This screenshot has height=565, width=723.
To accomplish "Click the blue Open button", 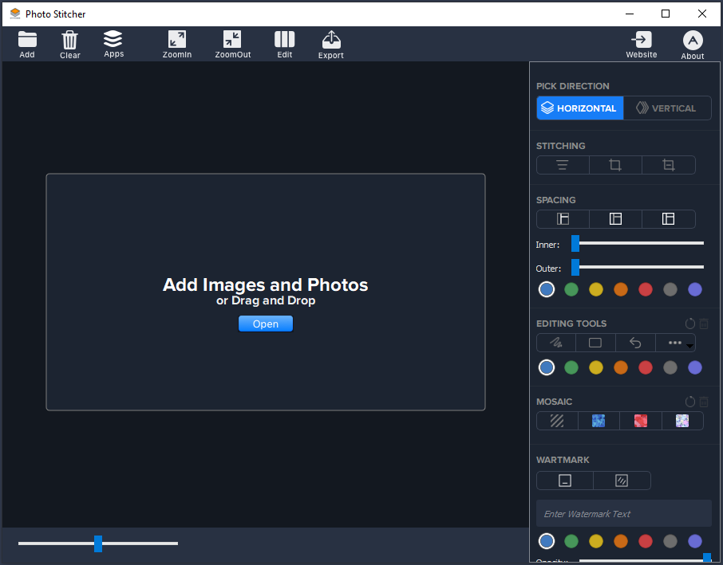I will click(266, 324).
